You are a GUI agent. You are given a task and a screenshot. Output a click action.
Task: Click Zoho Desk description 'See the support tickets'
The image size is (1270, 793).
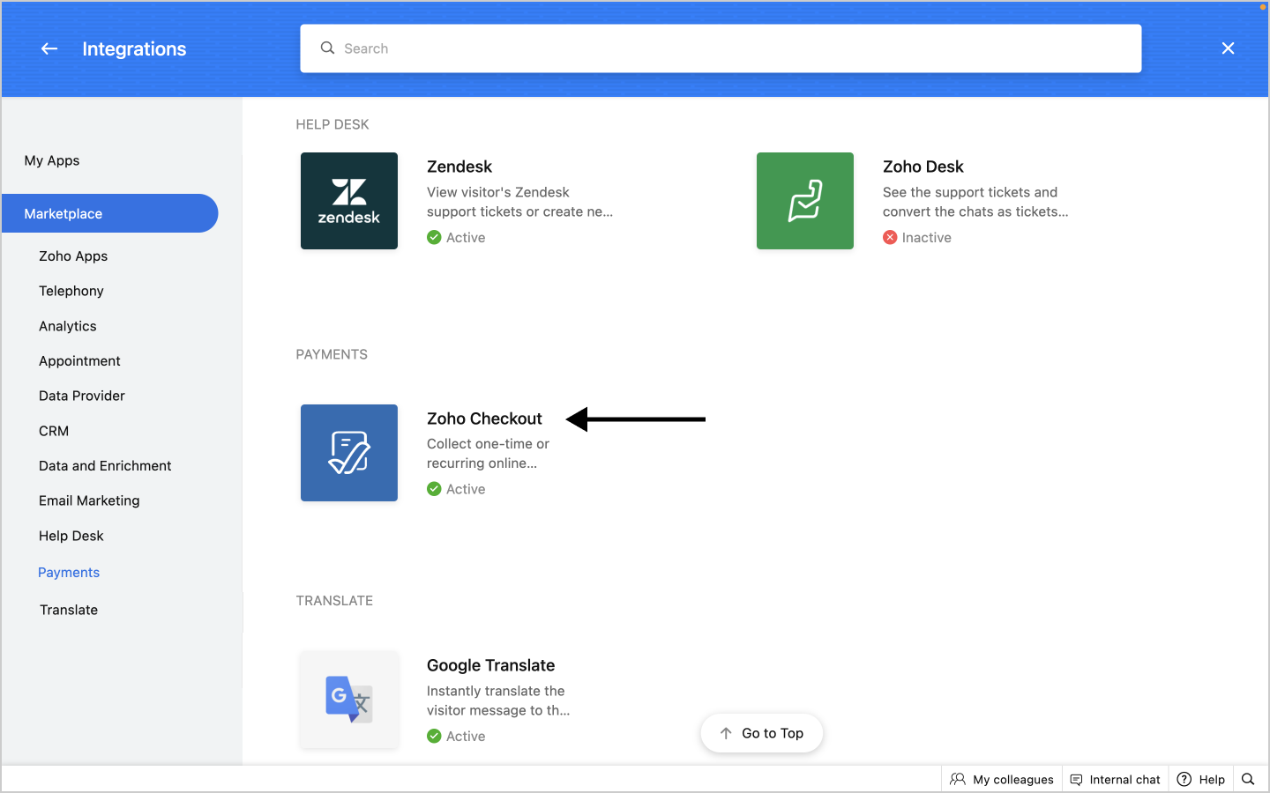[x=975, y=202]
